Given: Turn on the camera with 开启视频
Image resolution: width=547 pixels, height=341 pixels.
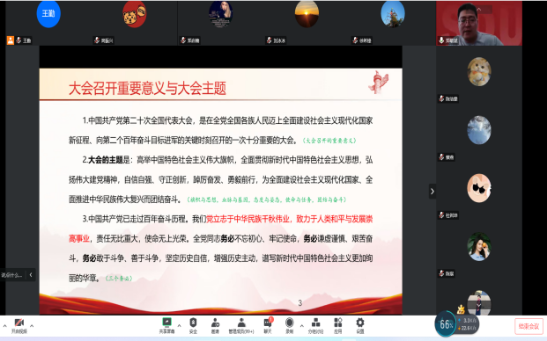Looking at the screenshot, I should tap(18, 326).
